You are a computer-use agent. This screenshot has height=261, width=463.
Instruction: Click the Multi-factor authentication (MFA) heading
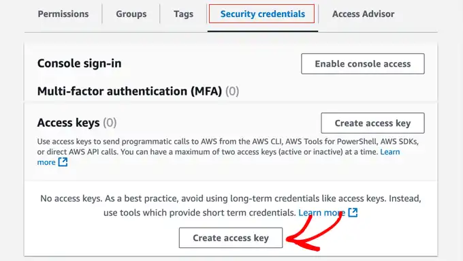pos(129,91)
